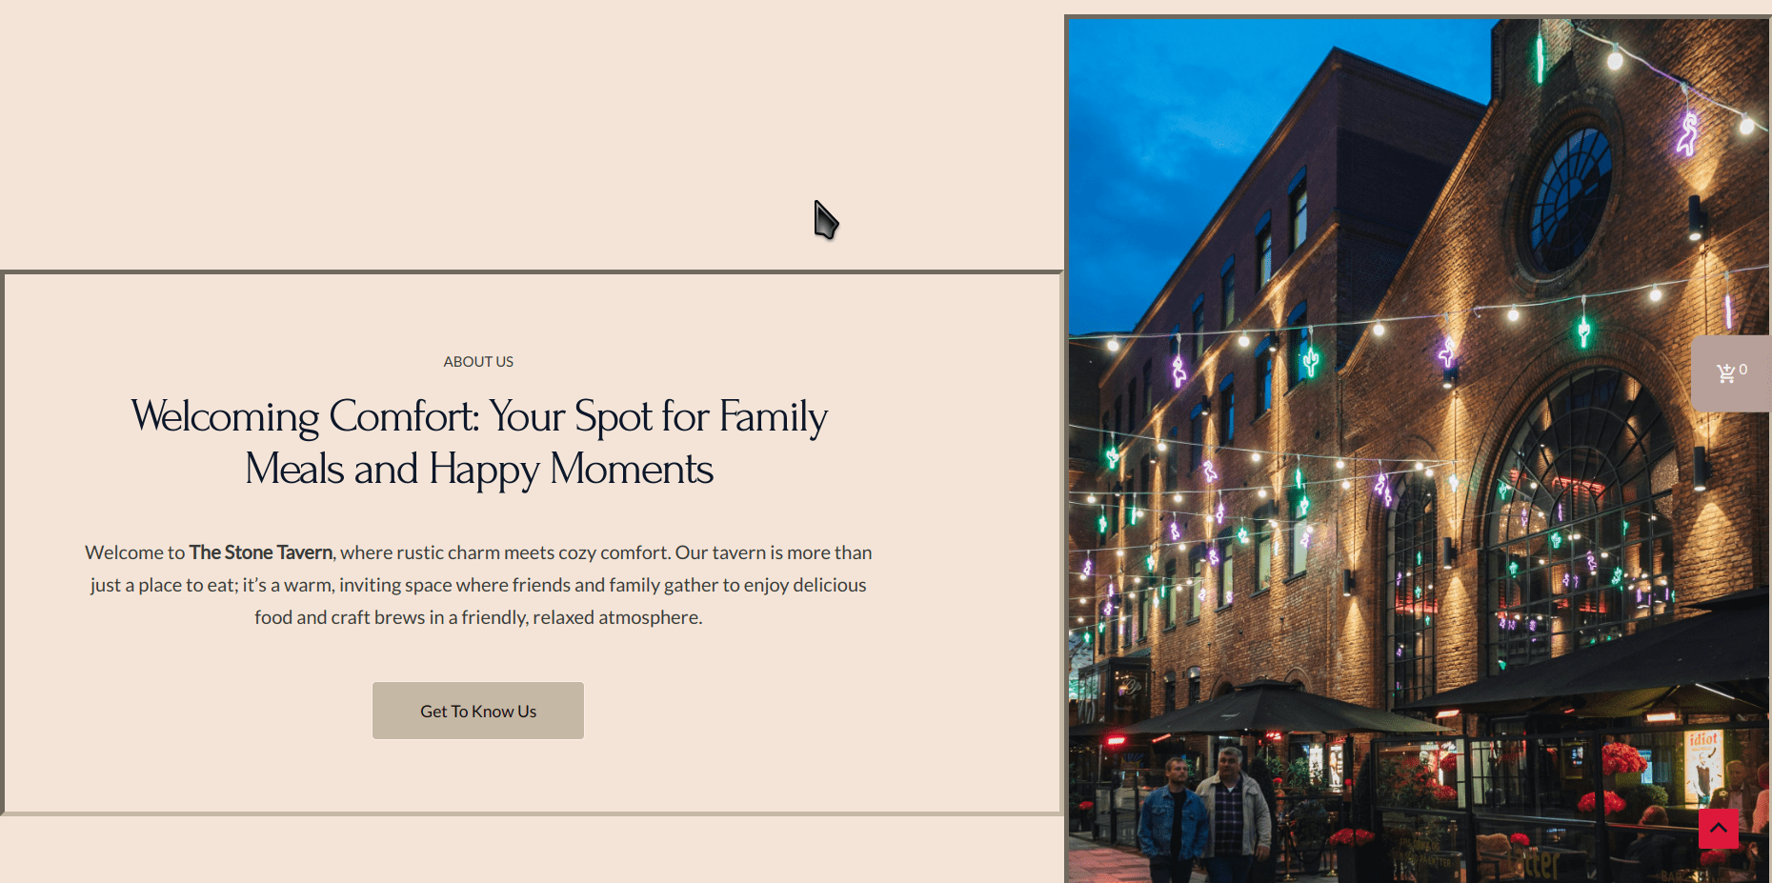The height and width of the screenshot is (883, 1772).
Task: Click the ABOUT US section label
Action: coord(478,362)
